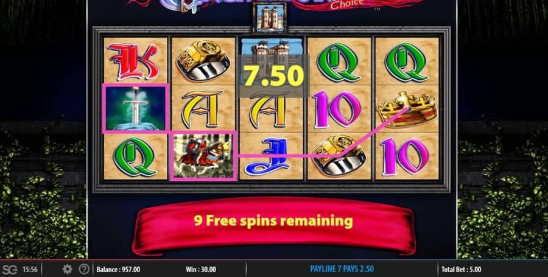Open the settings gear icon
The image size is (548, 277).
(x=67, y=269)
